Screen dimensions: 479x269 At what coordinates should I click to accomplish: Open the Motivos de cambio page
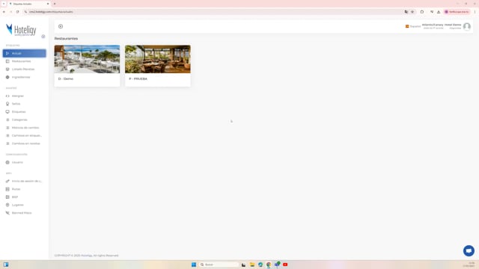(x=25, y=128)
